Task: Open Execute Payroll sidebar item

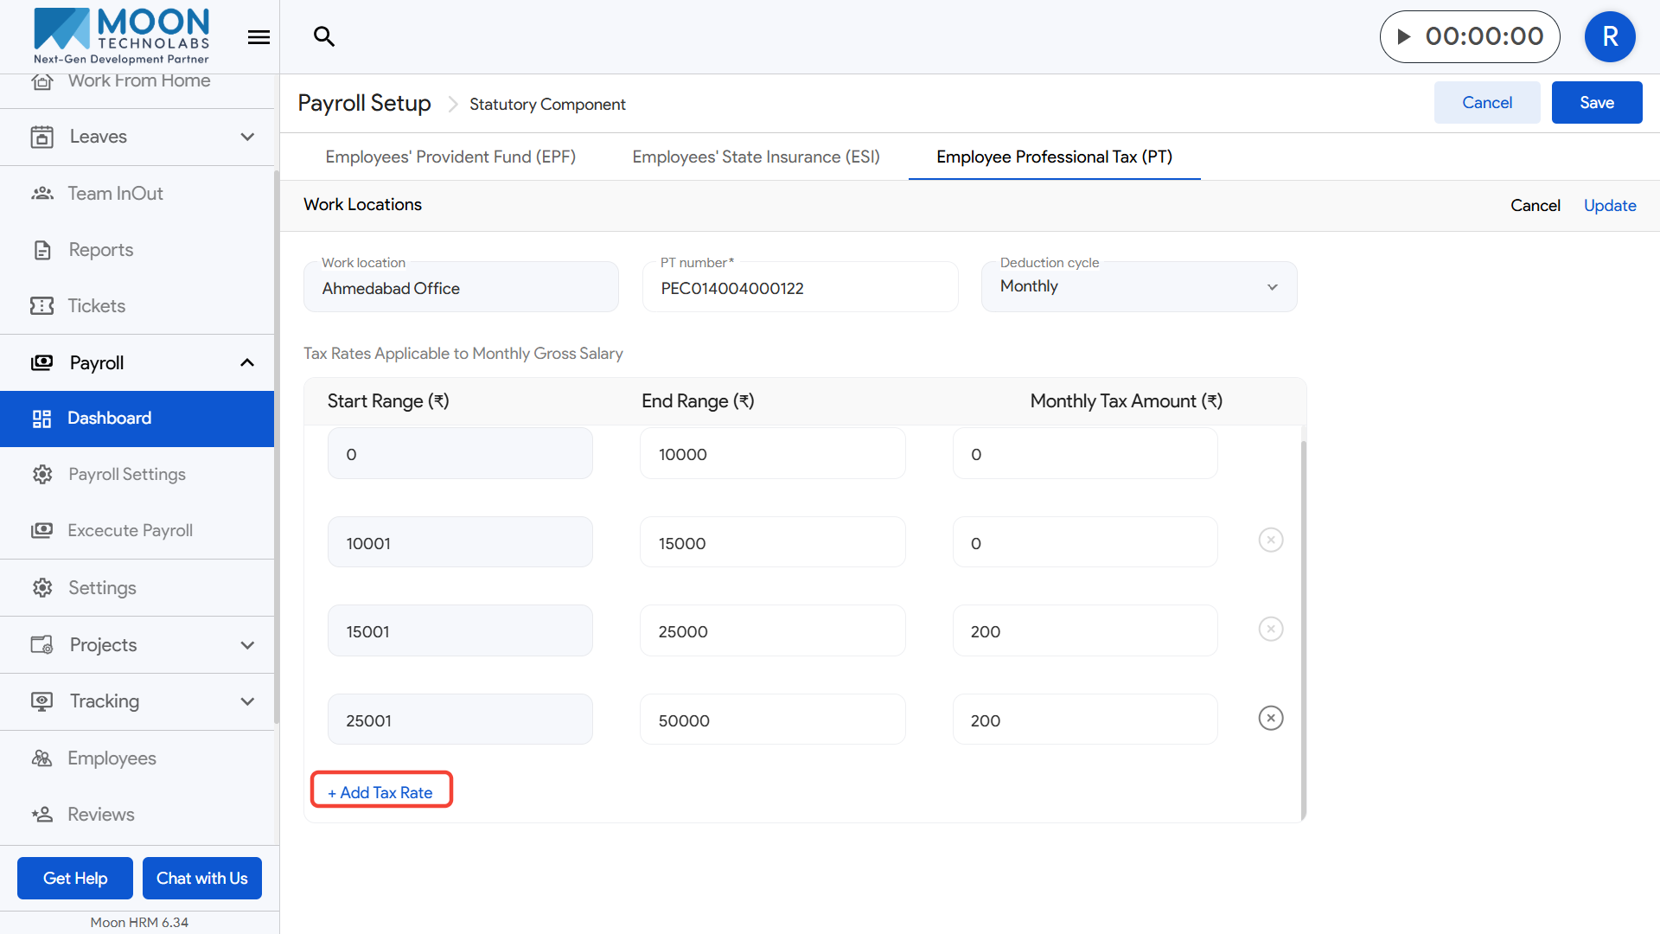Action: pyautogui.click(x=130, y=531)
